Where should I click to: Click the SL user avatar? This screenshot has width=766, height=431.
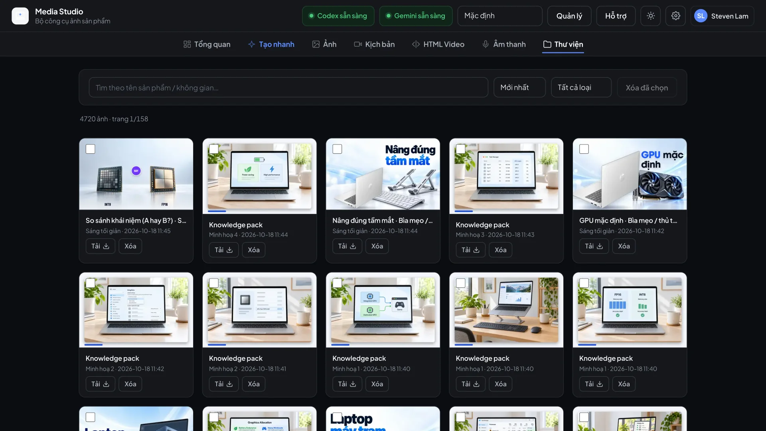pyautogui.click(x=701, y=16)
